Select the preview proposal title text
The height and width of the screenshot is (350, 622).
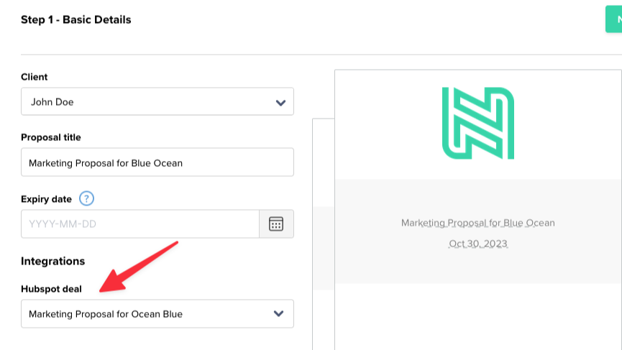(x=477, y=223)
